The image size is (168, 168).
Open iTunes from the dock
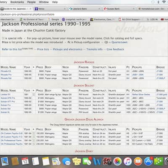[128, 161]
